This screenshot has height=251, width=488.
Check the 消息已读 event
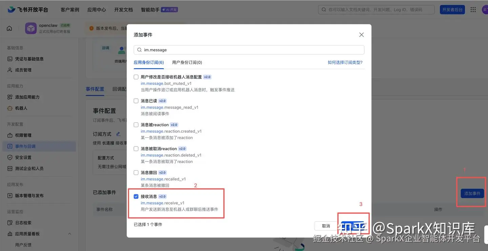tap(136, 101)
